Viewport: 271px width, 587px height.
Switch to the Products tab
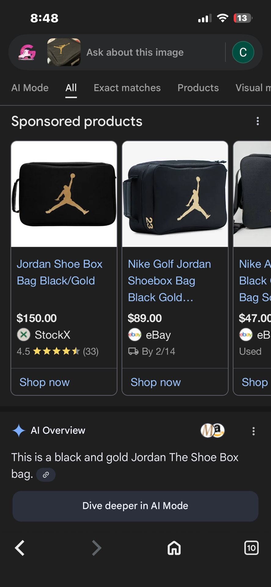198,88
